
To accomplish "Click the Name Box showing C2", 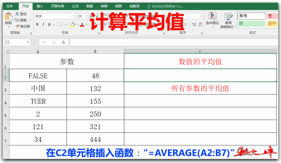I will pos(15,42).
